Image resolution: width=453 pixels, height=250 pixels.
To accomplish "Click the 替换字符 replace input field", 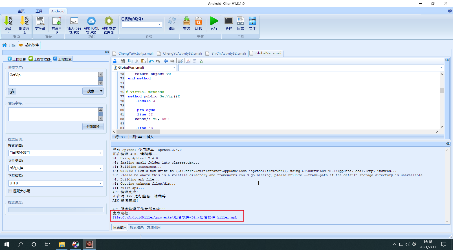I will coord(53,114).
